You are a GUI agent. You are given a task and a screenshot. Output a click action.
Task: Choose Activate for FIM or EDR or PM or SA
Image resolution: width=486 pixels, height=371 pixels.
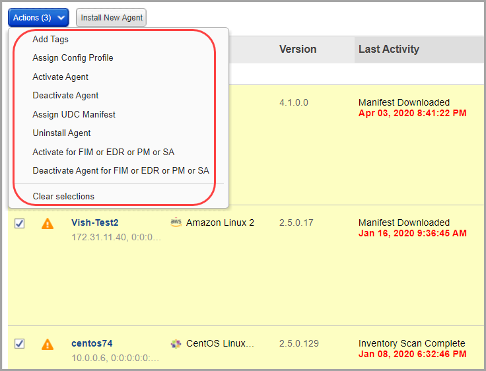tap(104, 152)
